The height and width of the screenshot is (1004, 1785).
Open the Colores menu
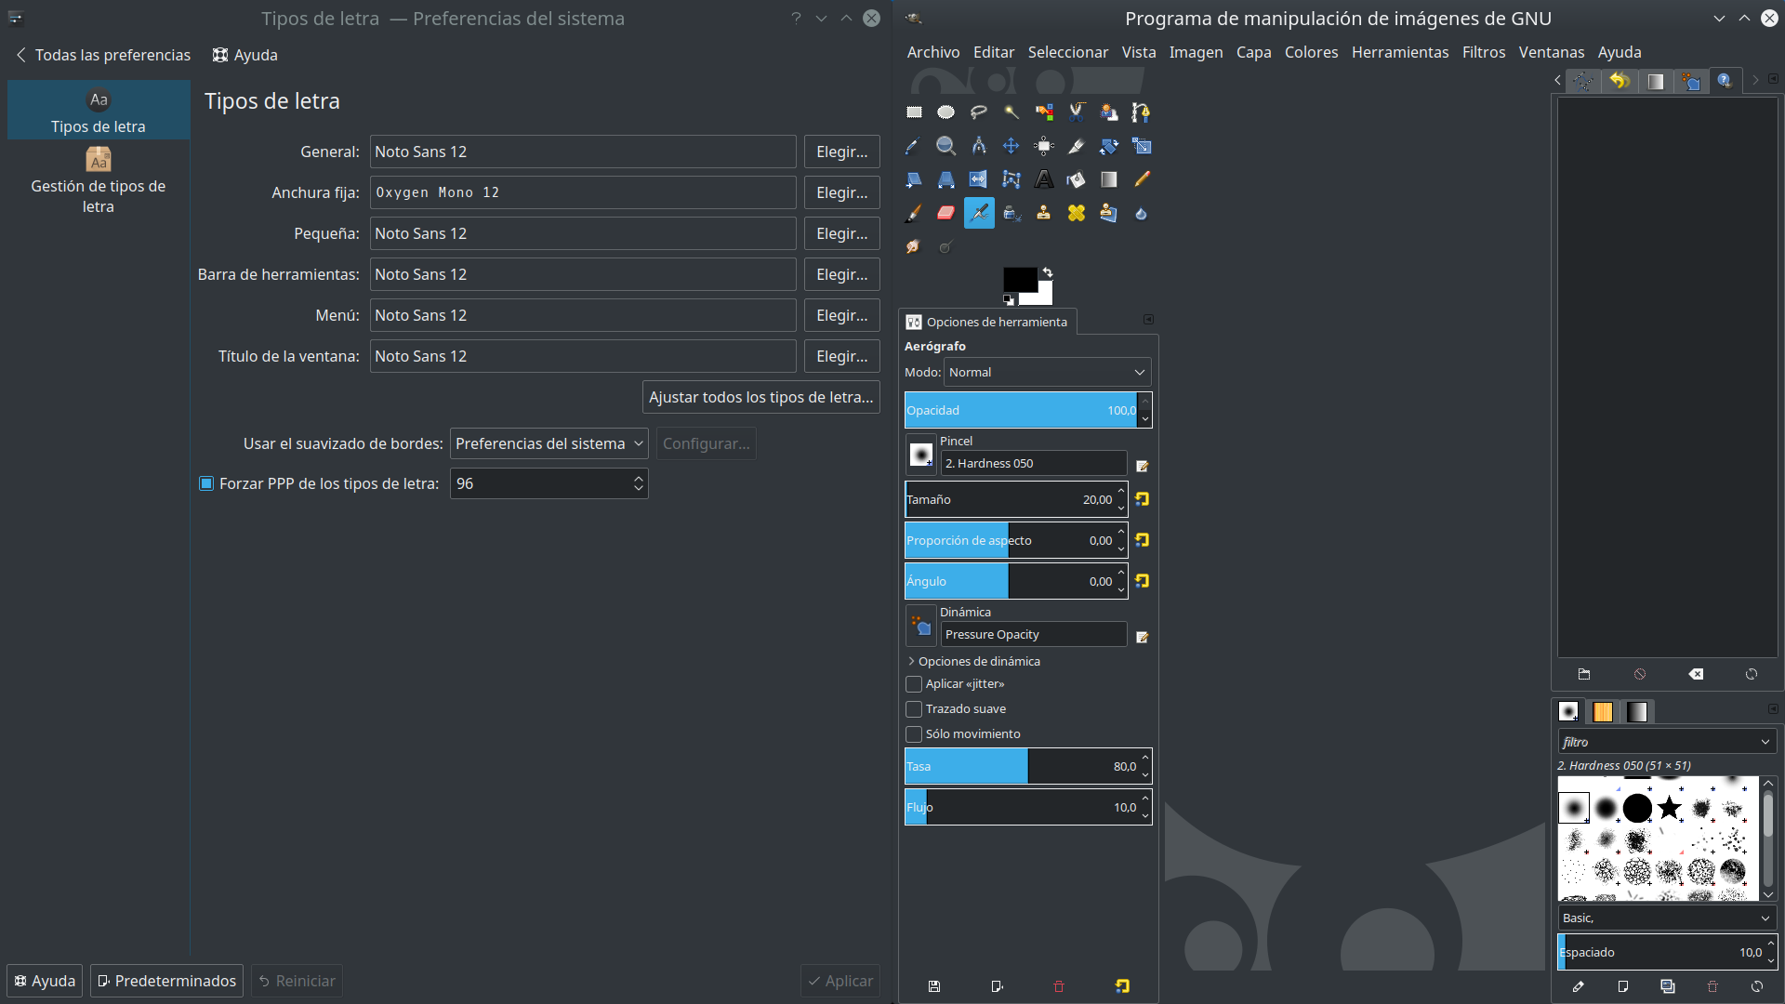click(1311, 52)
